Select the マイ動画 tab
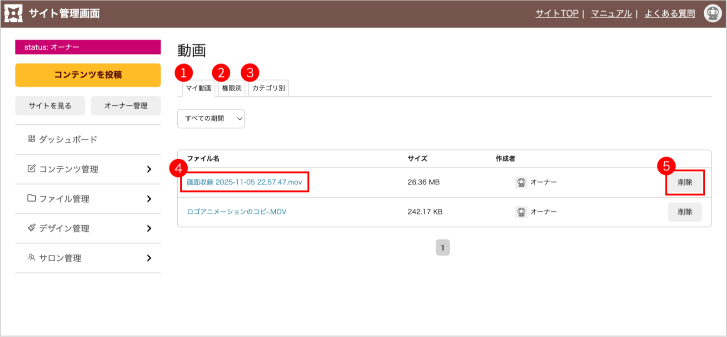 199,88
